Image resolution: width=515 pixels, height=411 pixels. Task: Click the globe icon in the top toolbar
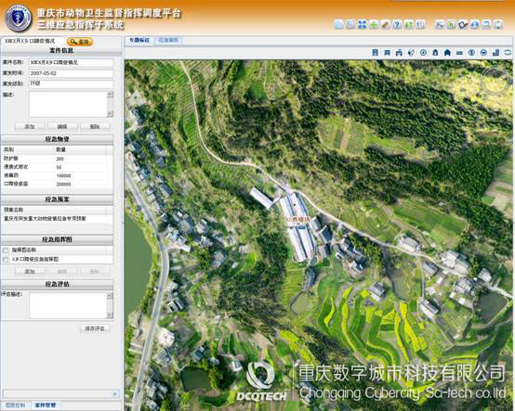coord(475,24)
